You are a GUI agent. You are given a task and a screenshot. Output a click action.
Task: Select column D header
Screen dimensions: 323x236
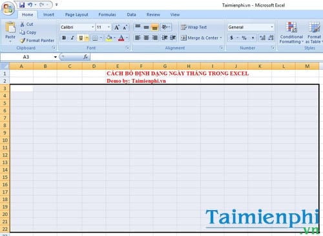[x=94, y=66]
